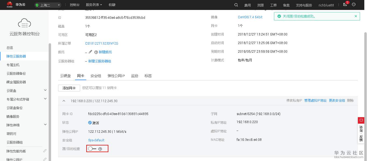Open 密钥对 in the sidebar
This screenshot has width=367, height=161.
11,134
